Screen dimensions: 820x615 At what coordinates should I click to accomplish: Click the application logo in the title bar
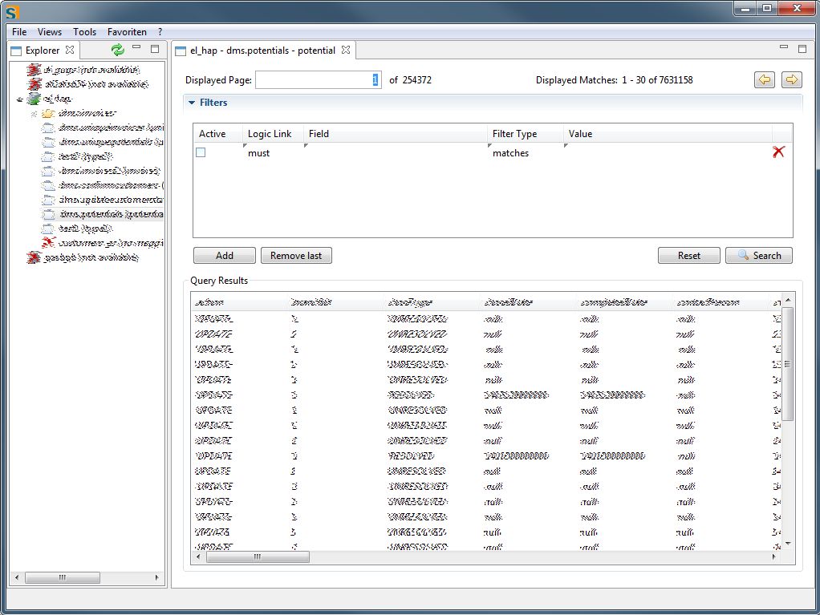point(11,11)
